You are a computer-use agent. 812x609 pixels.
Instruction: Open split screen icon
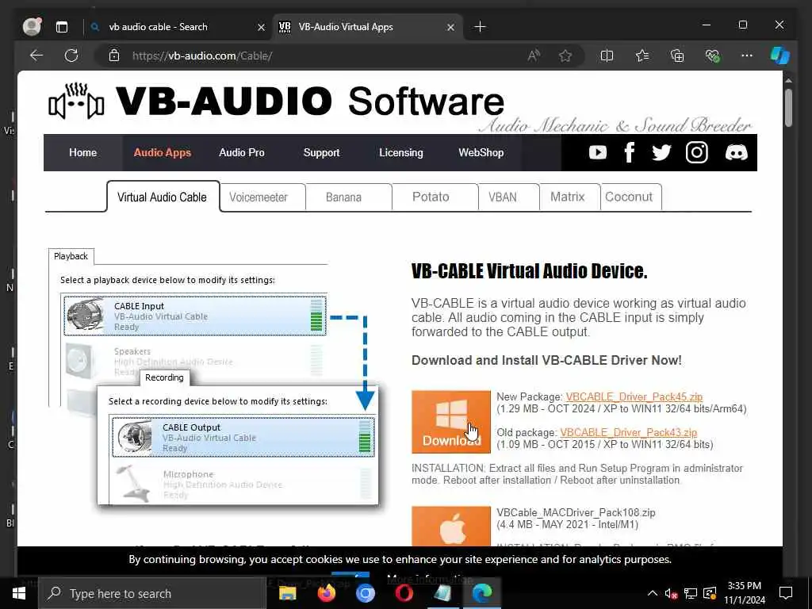tap(607, 56)
